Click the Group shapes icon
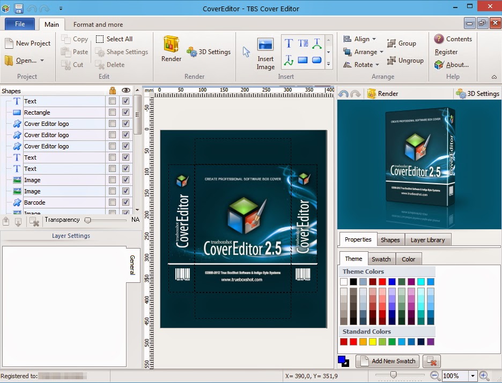 (x=391, y=43)
